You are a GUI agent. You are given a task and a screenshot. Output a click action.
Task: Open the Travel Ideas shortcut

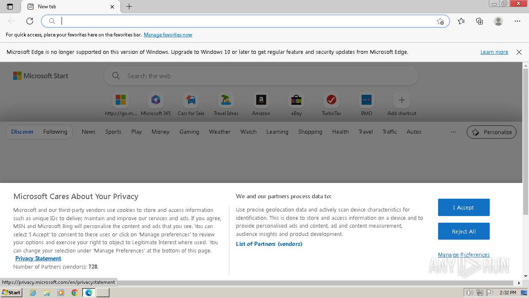[x=226, y=104]
